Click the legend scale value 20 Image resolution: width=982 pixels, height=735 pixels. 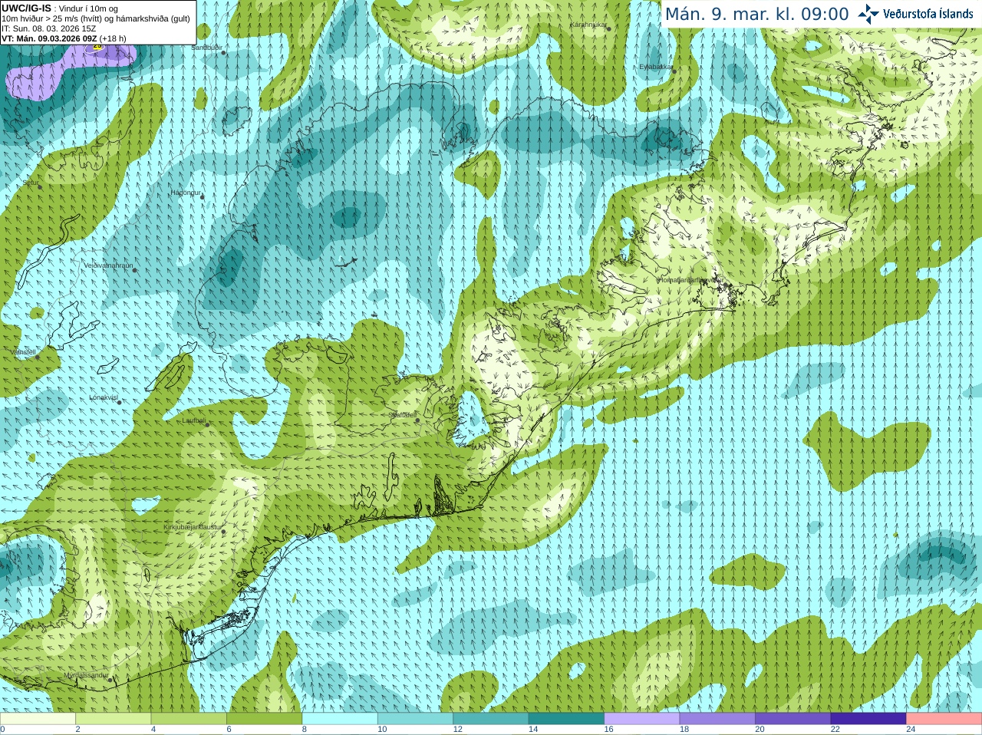[760, 730]
